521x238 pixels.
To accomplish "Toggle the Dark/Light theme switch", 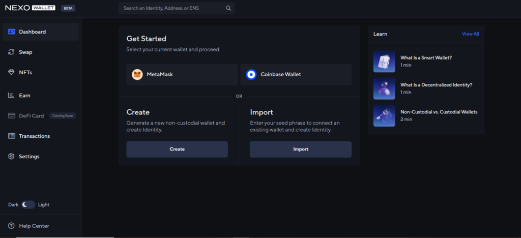I will [28, 205].
